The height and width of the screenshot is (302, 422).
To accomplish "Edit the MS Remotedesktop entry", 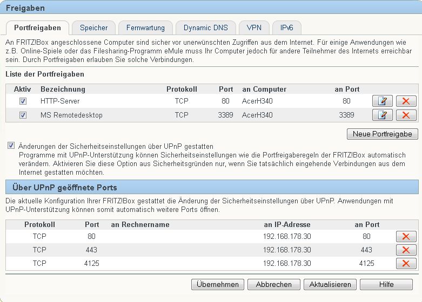I will click(383, 115).
